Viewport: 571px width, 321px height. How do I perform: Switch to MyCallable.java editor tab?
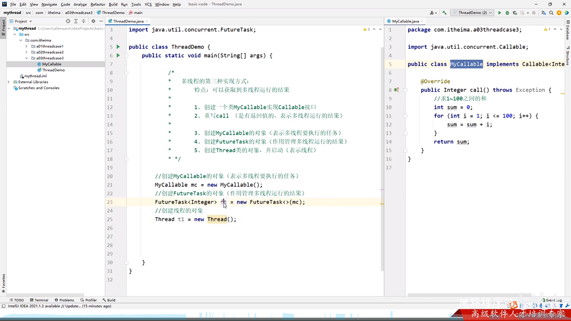[x=405, y=21]
